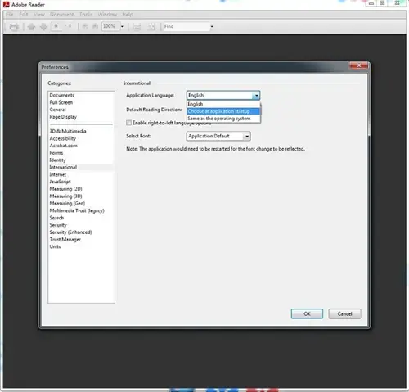Screen dimensions: 409x392
Task: Select International category
Action: coord(63,167)
